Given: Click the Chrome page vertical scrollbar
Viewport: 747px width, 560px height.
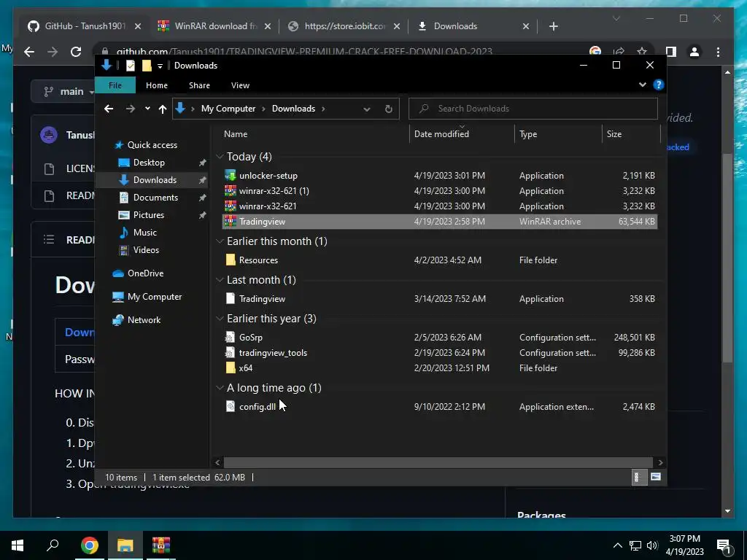Looking at the screenshot, I should pos(727,257).
